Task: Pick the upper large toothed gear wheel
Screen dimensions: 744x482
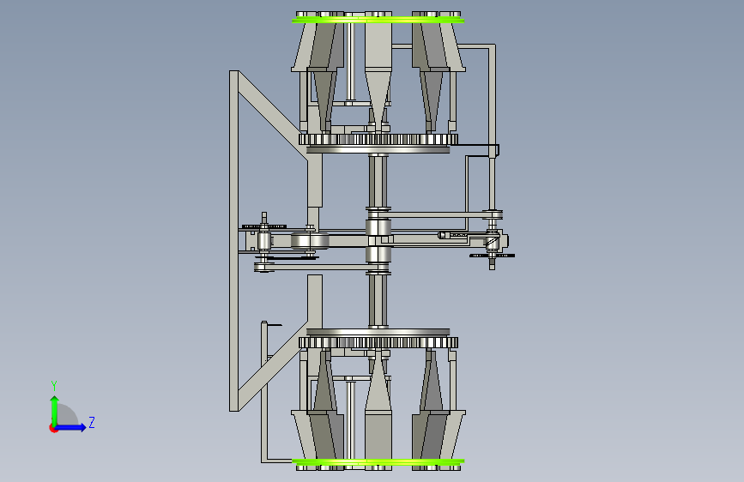Action: pyautogui.click(x=378, y=140)
